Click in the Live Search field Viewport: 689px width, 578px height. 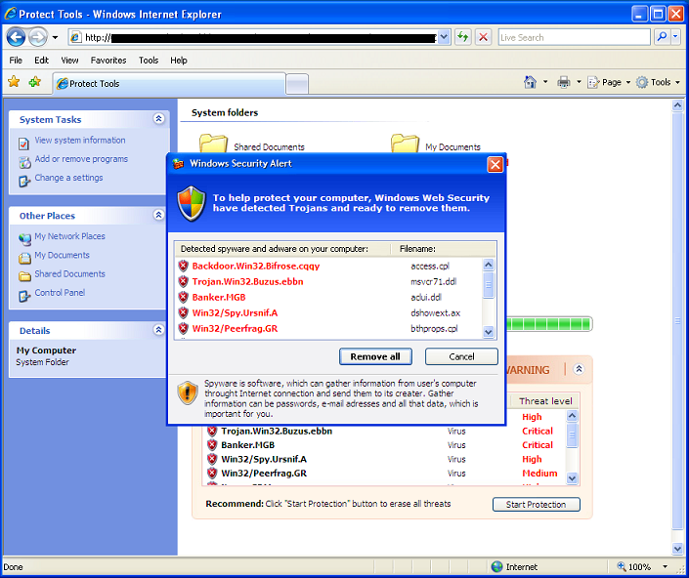[x=573, y=37]
